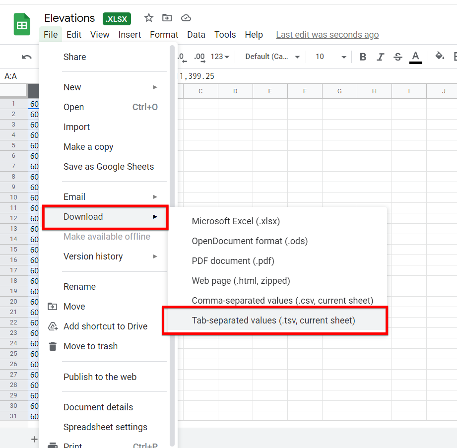The image size is (457, 448).
Task: Click the formula bar showing 1,399.25
Action: pos(317,76)
